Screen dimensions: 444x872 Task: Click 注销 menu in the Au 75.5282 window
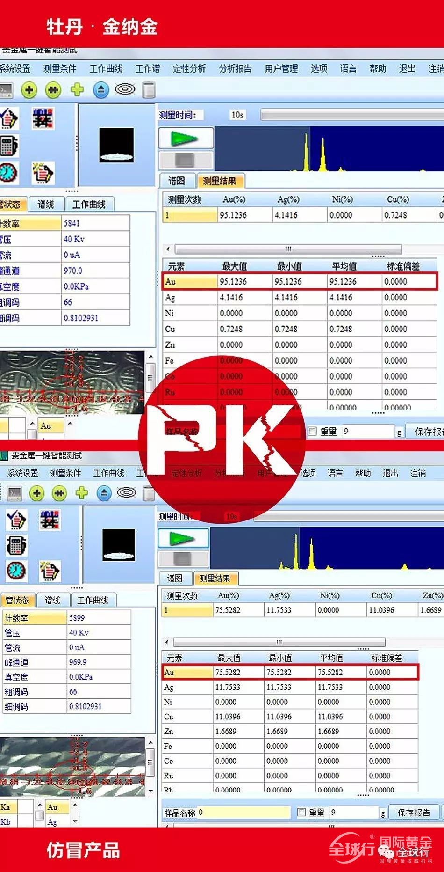point(418,473)
